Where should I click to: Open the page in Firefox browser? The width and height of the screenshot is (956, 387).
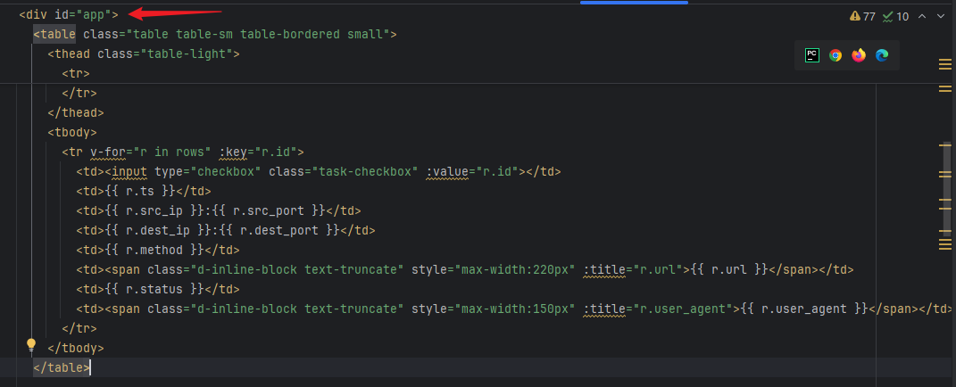(859, 55)
